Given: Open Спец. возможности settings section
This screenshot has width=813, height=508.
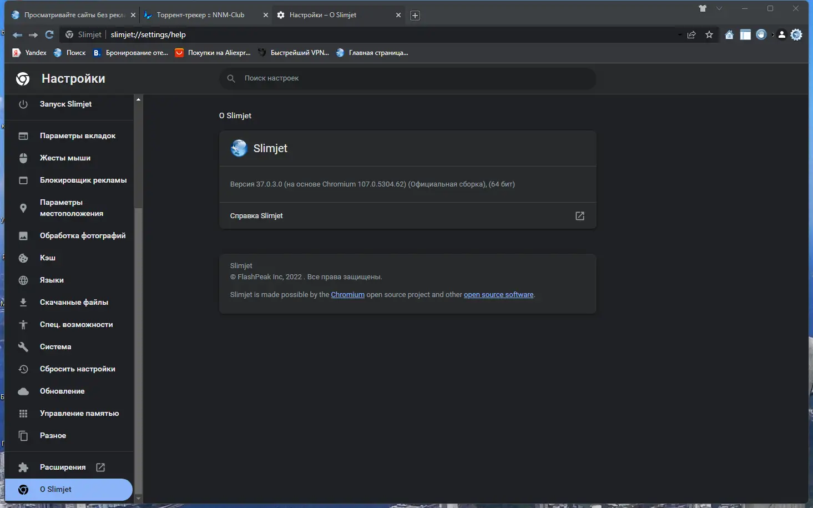Looking at the screenshot, I should coord(69,325).
